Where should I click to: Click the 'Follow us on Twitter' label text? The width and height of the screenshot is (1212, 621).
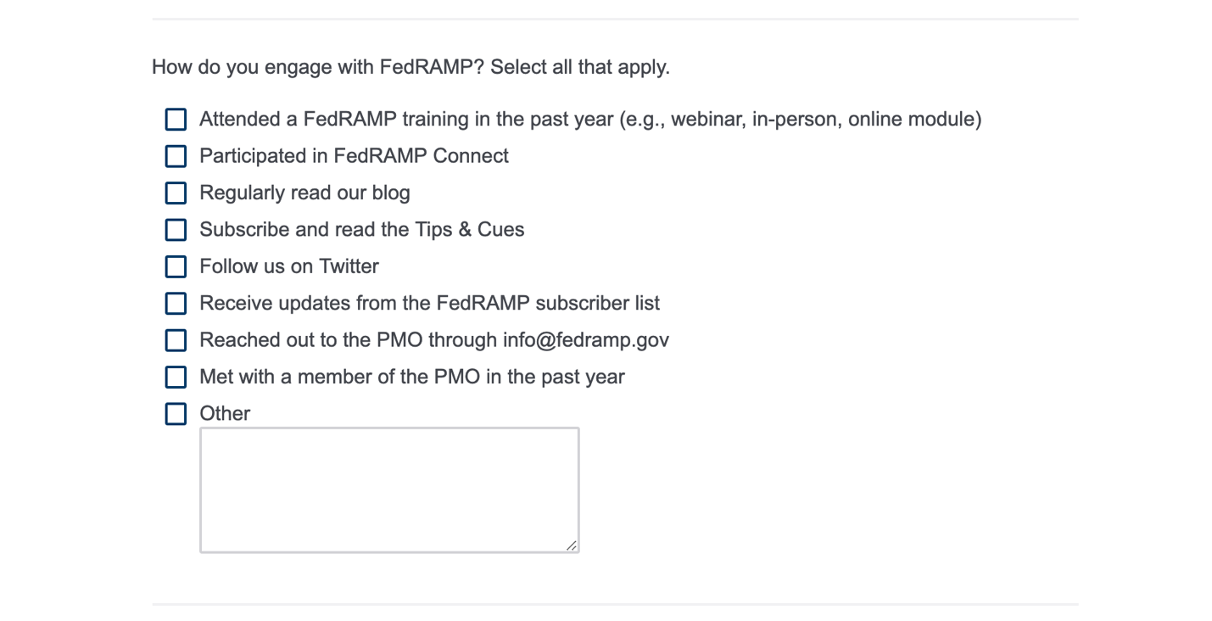tap(288, 266)
